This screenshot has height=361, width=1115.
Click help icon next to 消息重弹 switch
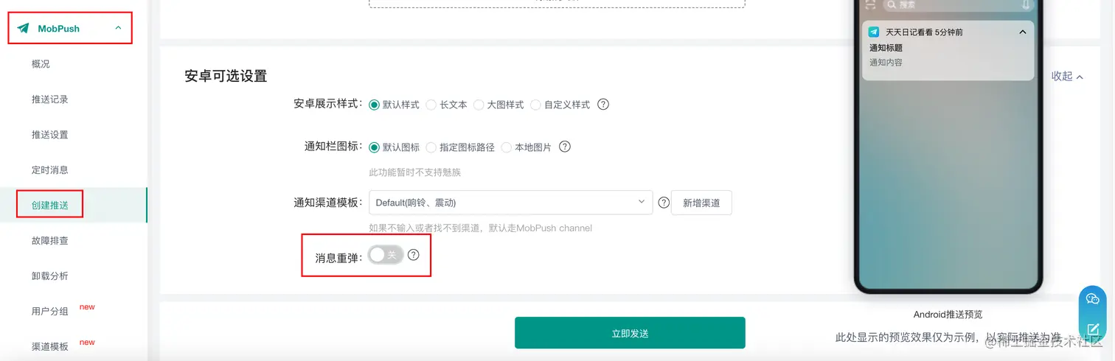point(414,255)
